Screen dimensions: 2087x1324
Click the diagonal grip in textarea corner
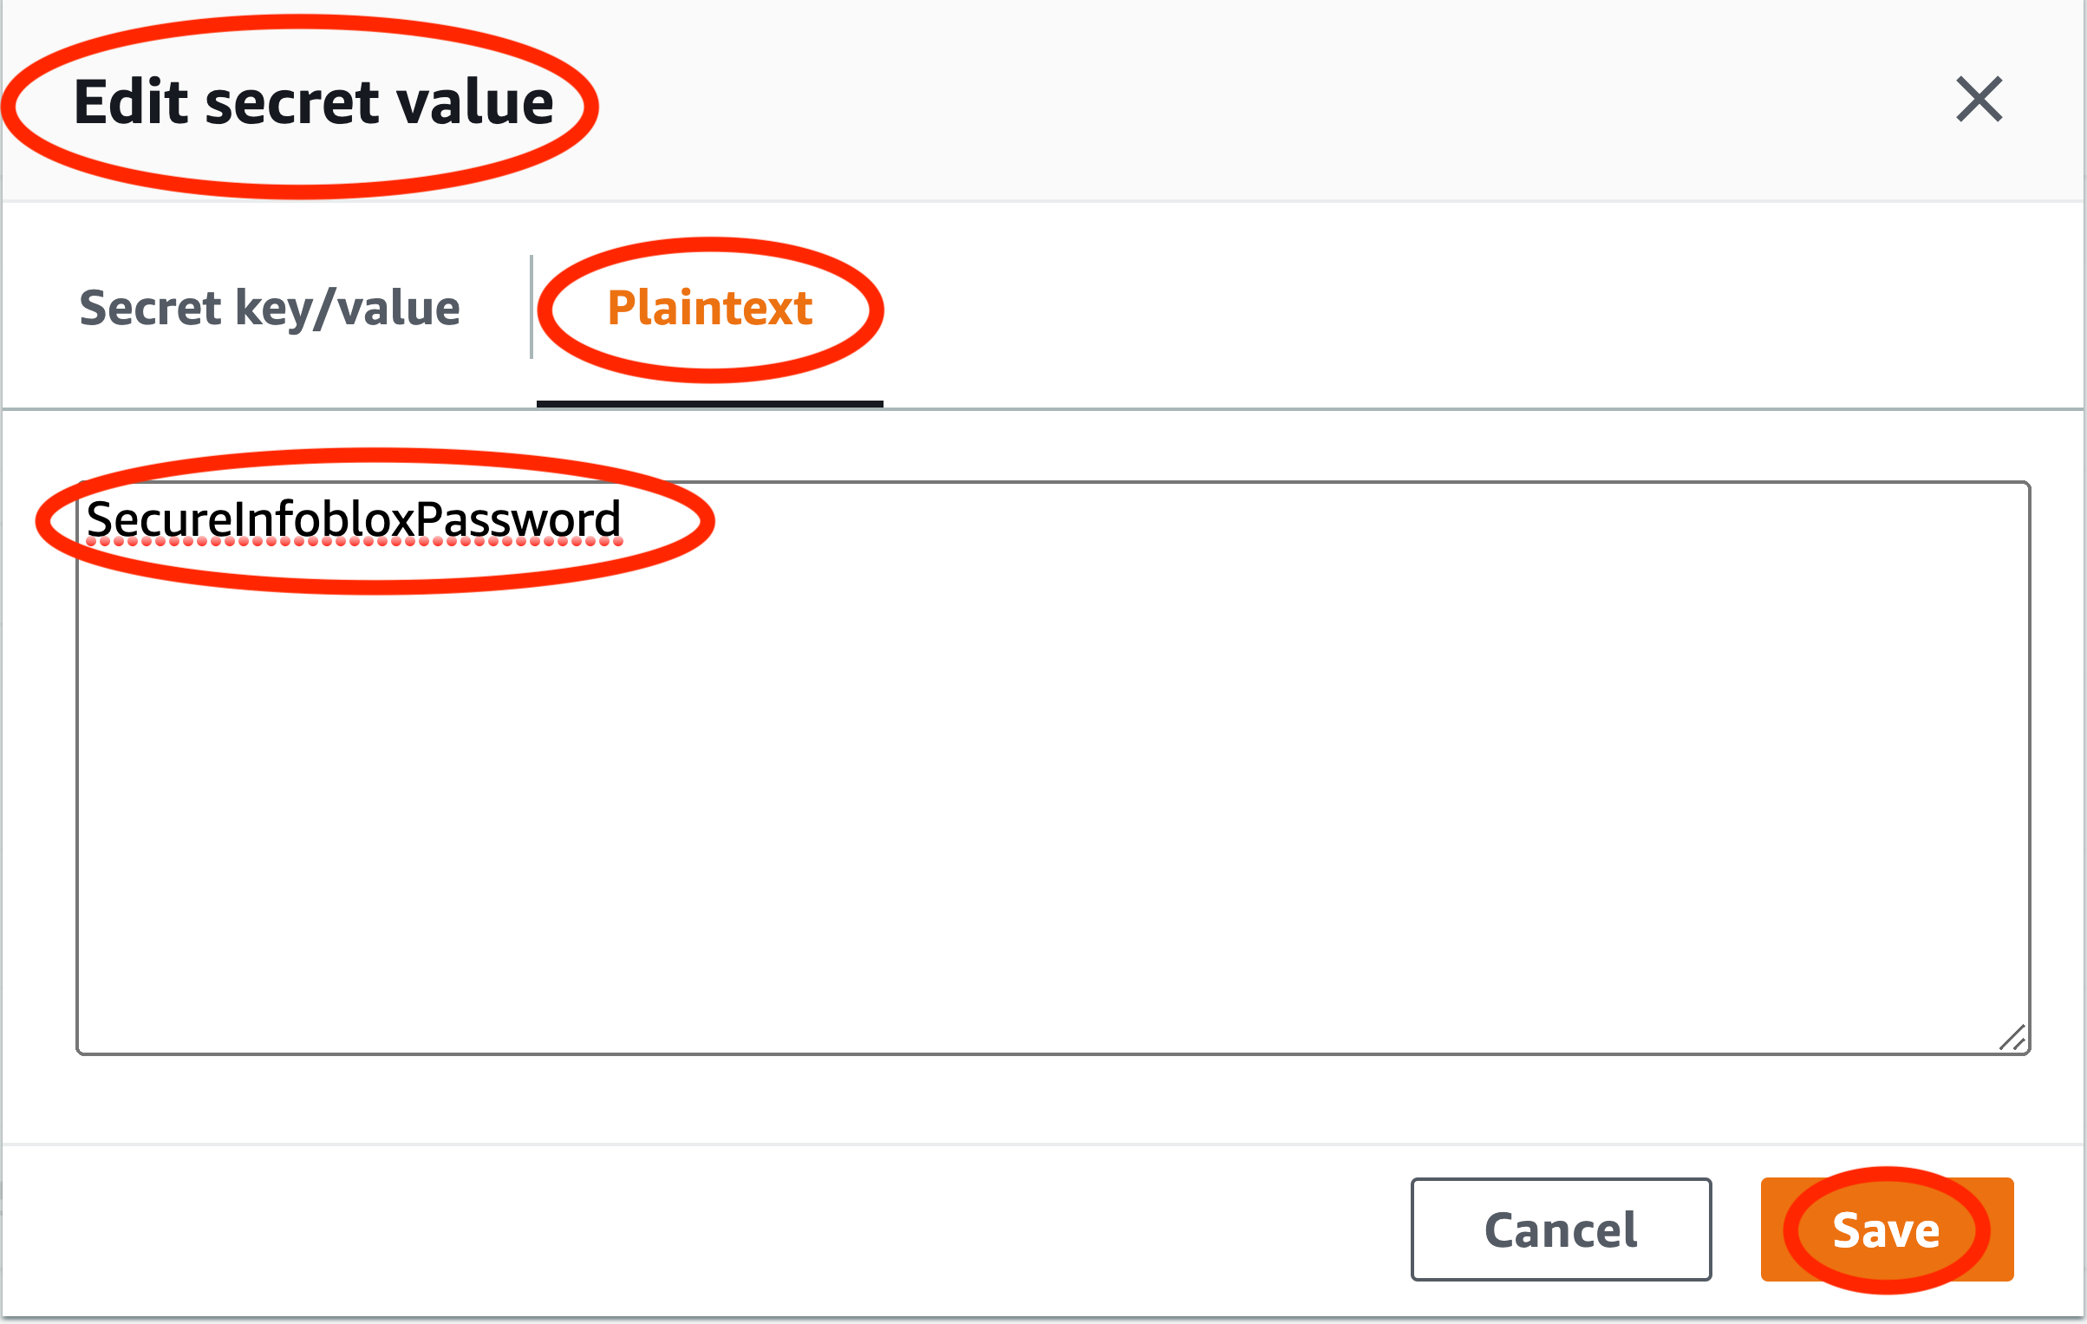click(2012, 1037)
